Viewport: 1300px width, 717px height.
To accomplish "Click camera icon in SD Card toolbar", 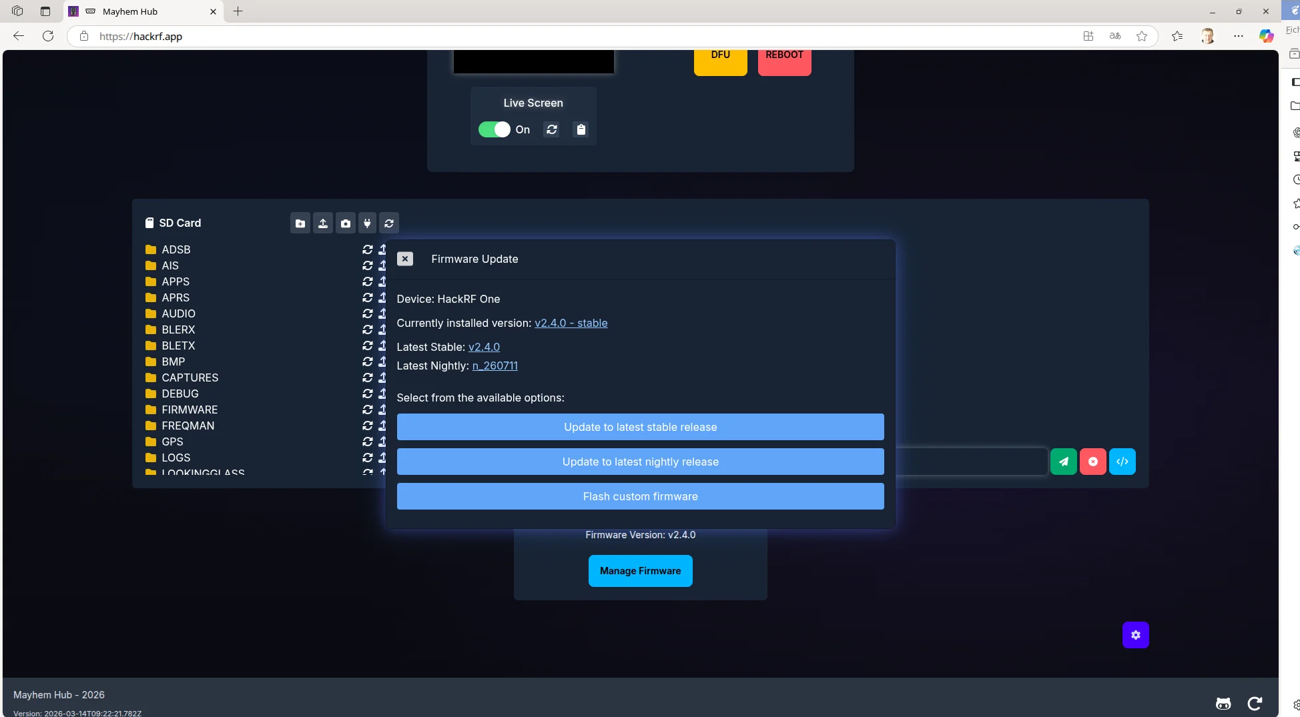I will pos(345,223).
